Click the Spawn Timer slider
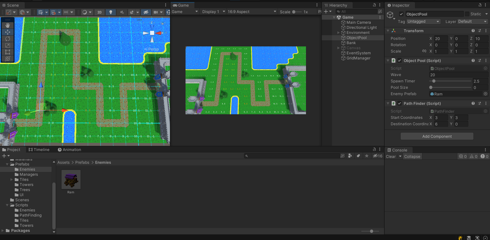This screenshot has height=240, width=490. 450,81
